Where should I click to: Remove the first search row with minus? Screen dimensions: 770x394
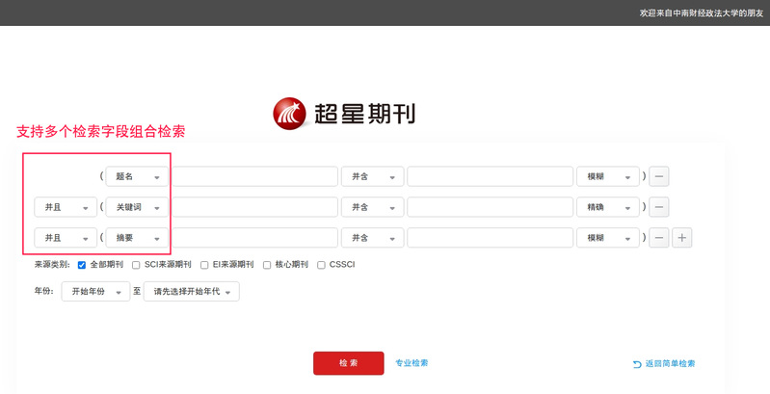pyautogui.click(x=658, y=176)
